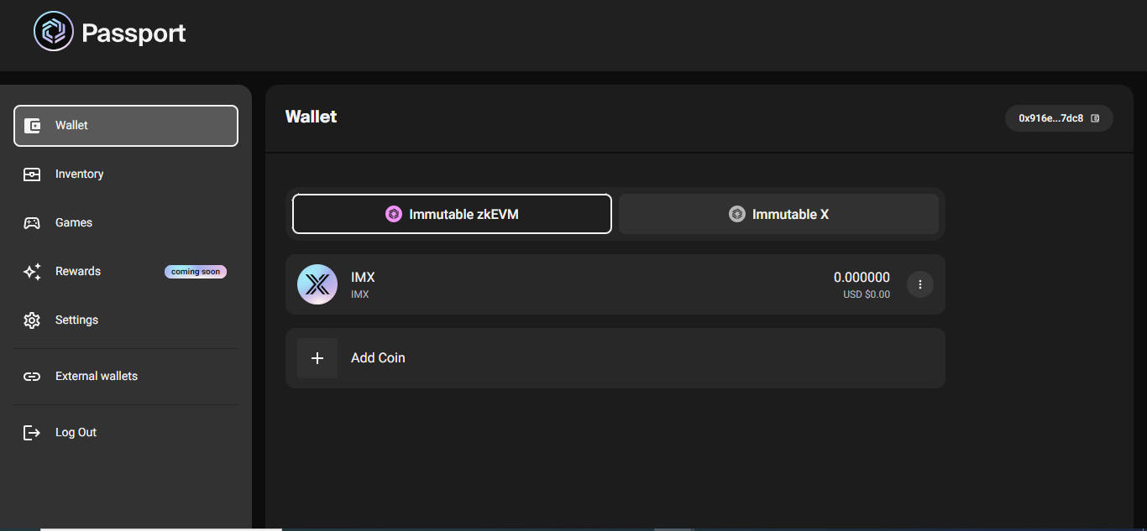Image resolution: width=1147 pixels, height=531 pixels.
Task: Open the Games section
Action: [x=126, y=223]
